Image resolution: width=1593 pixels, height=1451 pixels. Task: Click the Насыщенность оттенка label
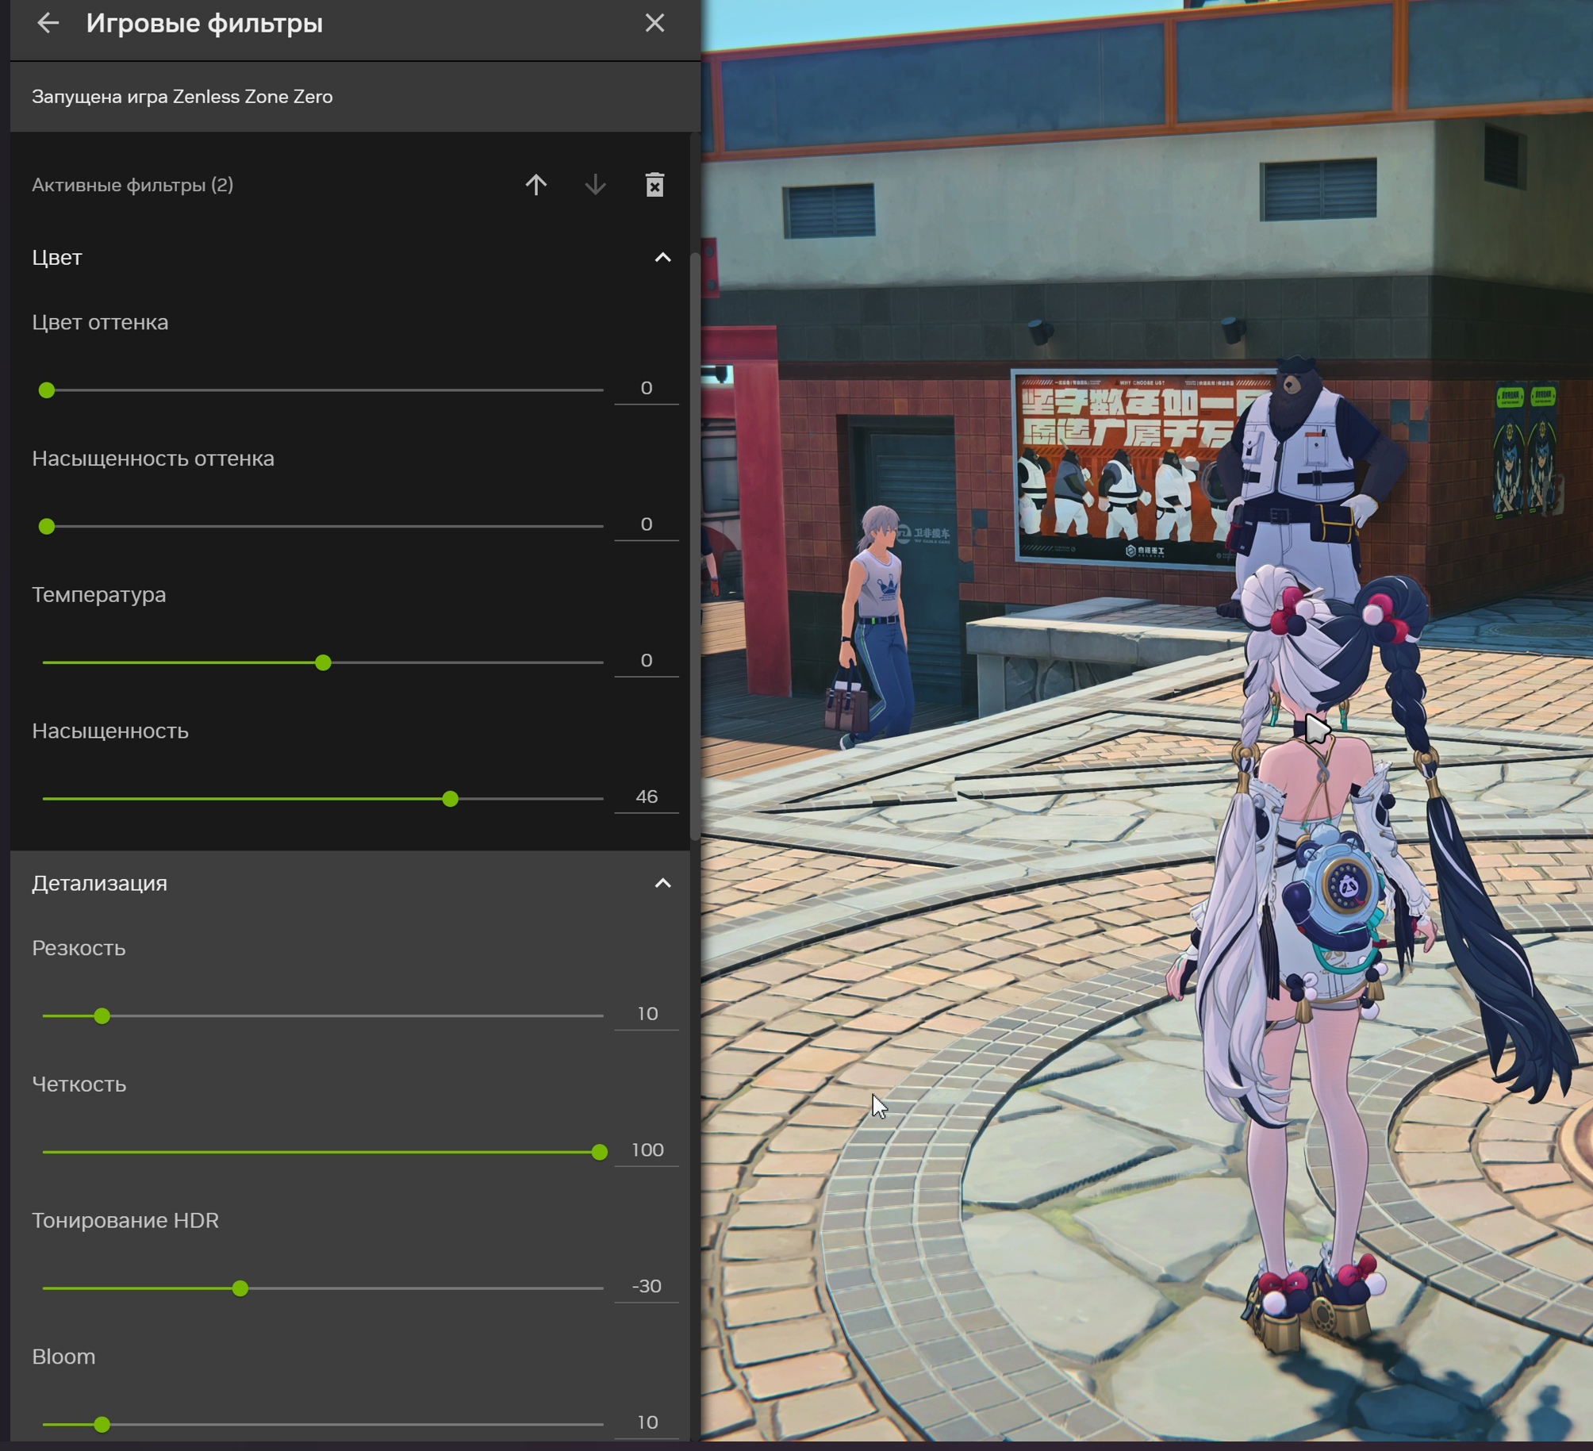153,459
